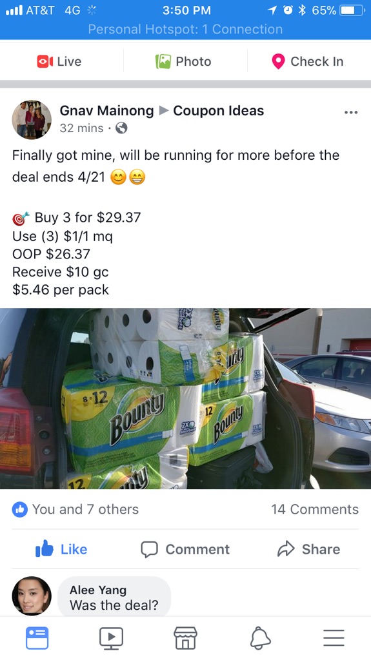
Task: Open the three-dot post options menu
Action: pos(351,112)
